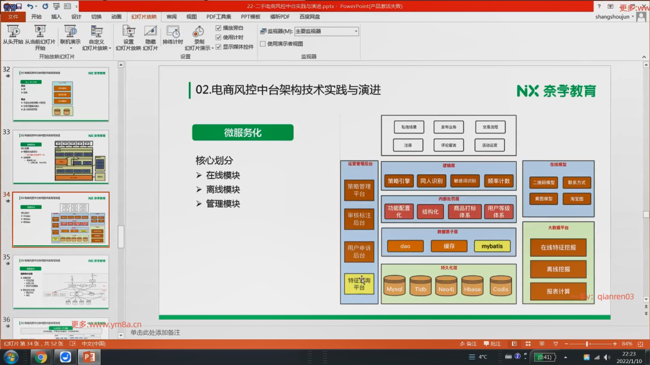
Task: Open the 文件 file menu
Action: (13, 17)
